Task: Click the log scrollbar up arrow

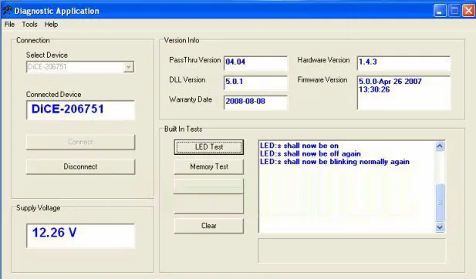Action: (440, 146)
